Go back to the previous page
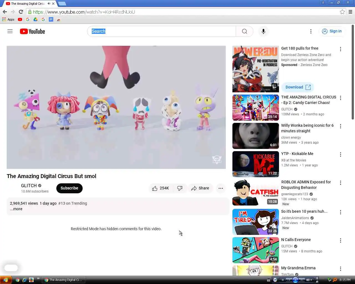355x284 pixels. (x=5, y=12)
